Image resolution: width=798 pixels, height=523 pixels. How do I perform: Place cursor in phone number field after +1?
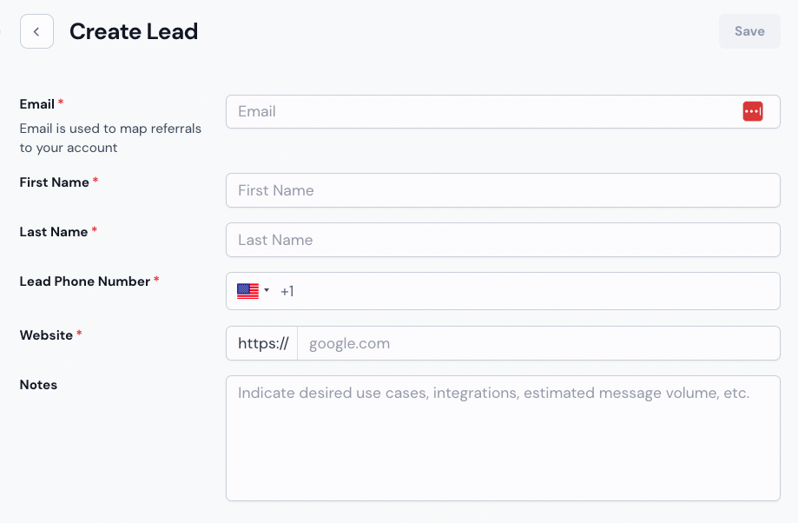[x=534, y=291]
